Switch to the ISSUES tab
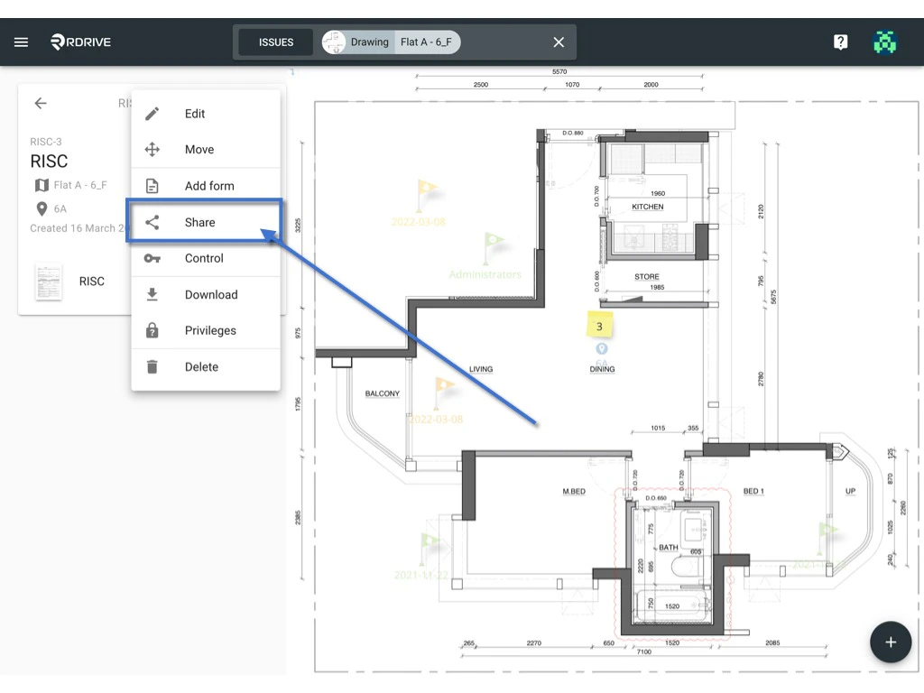 274,42
